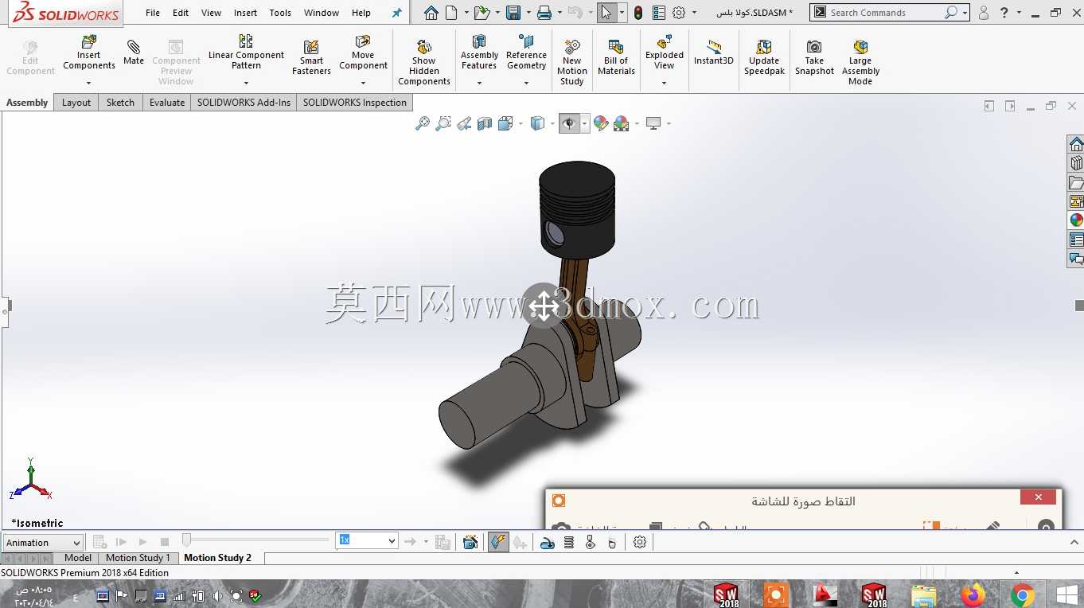Open the File menu

tap(153, 13)
